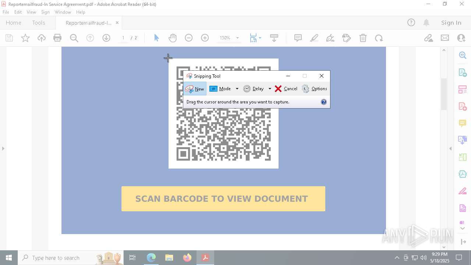The image size is (471, 265).
Task: Activate the selection arrow tool
Action: coord(156,38)
